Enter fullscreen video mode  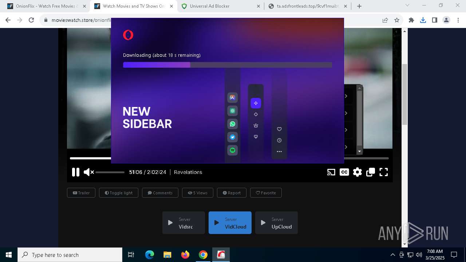coord(384,172)
